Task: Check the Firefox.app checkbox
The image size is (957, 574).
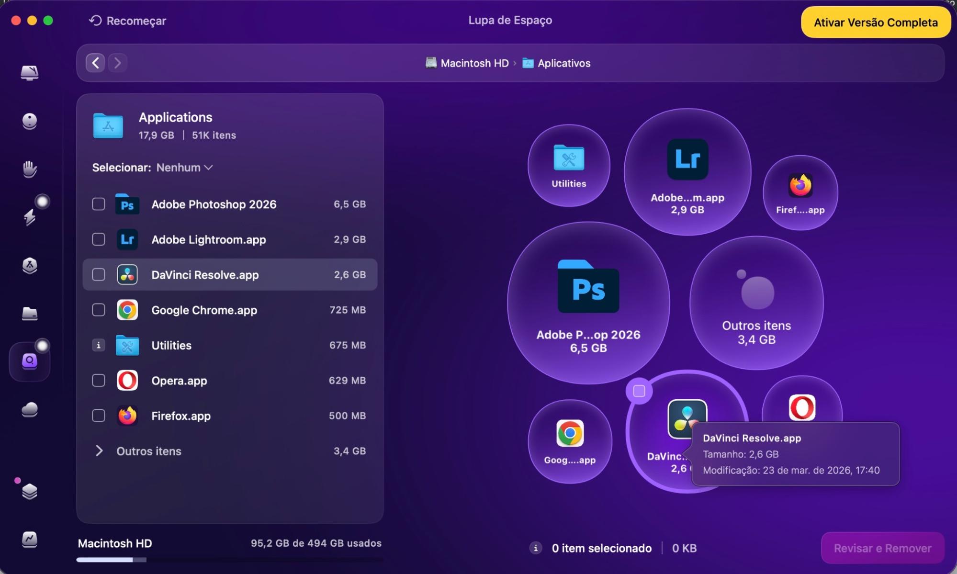Action: (x=98, y=416)
